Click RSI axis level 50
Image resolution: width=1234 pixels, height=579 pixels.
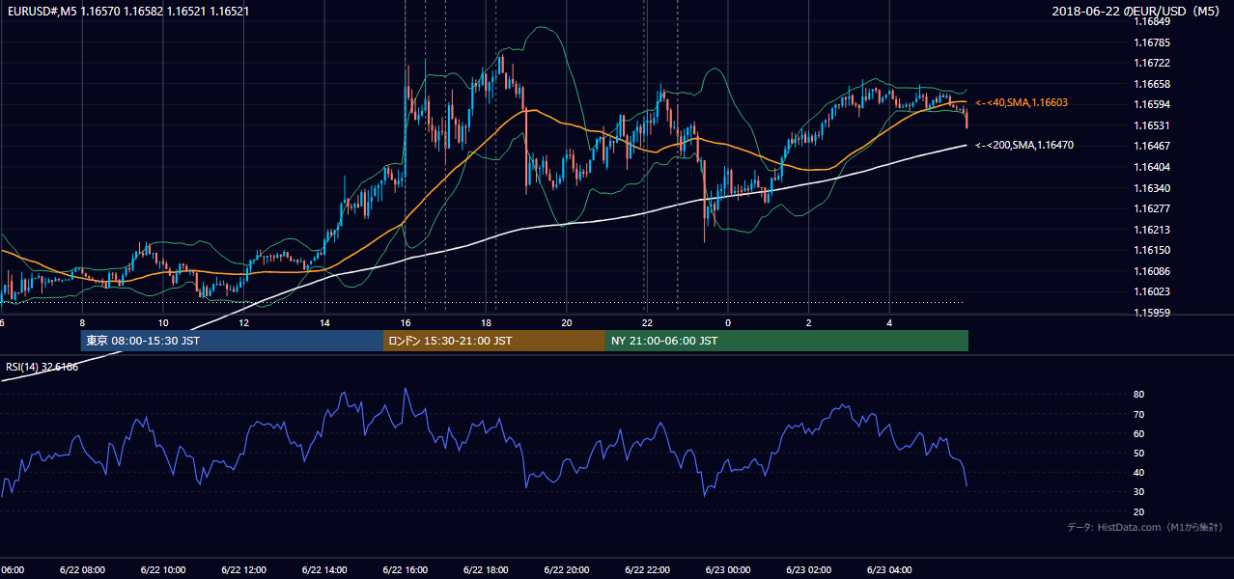[1139, 453]
